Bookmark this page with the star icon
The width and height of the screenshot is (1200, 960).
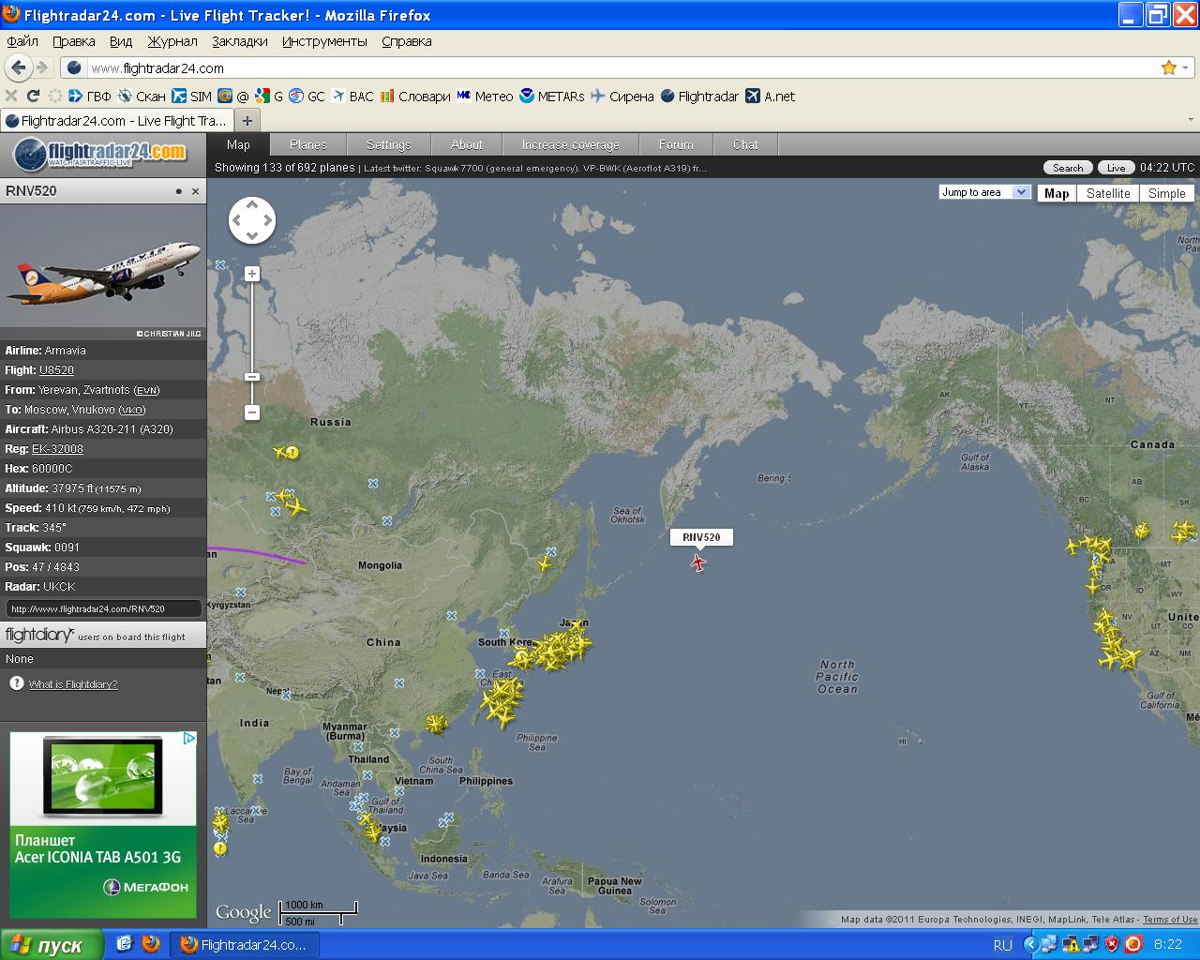1168,67
